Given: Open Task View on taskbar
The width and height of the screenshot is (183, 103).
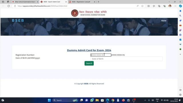Looking at the screenshot, I should [81, 100].
